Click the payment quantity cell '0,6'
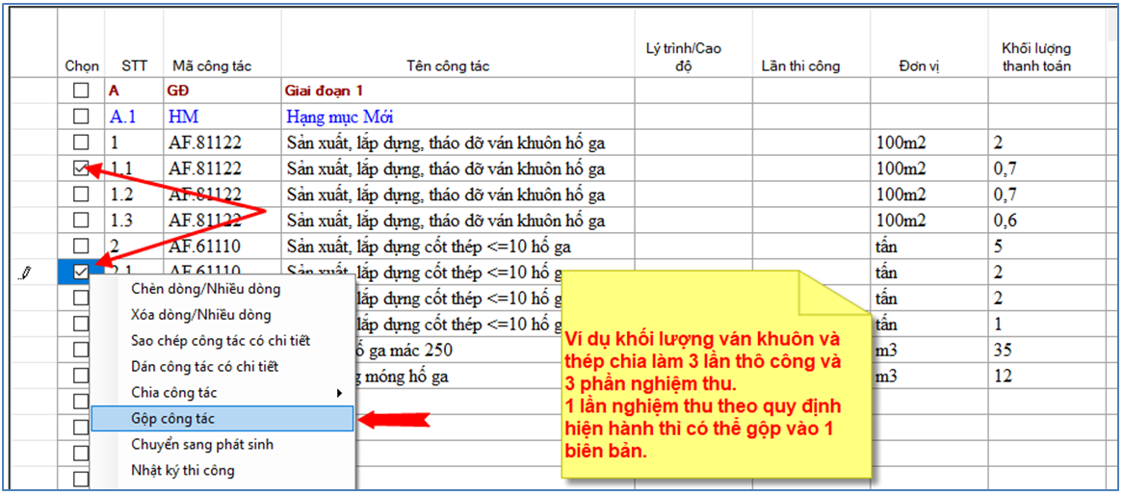 (x=1047, y=220)
